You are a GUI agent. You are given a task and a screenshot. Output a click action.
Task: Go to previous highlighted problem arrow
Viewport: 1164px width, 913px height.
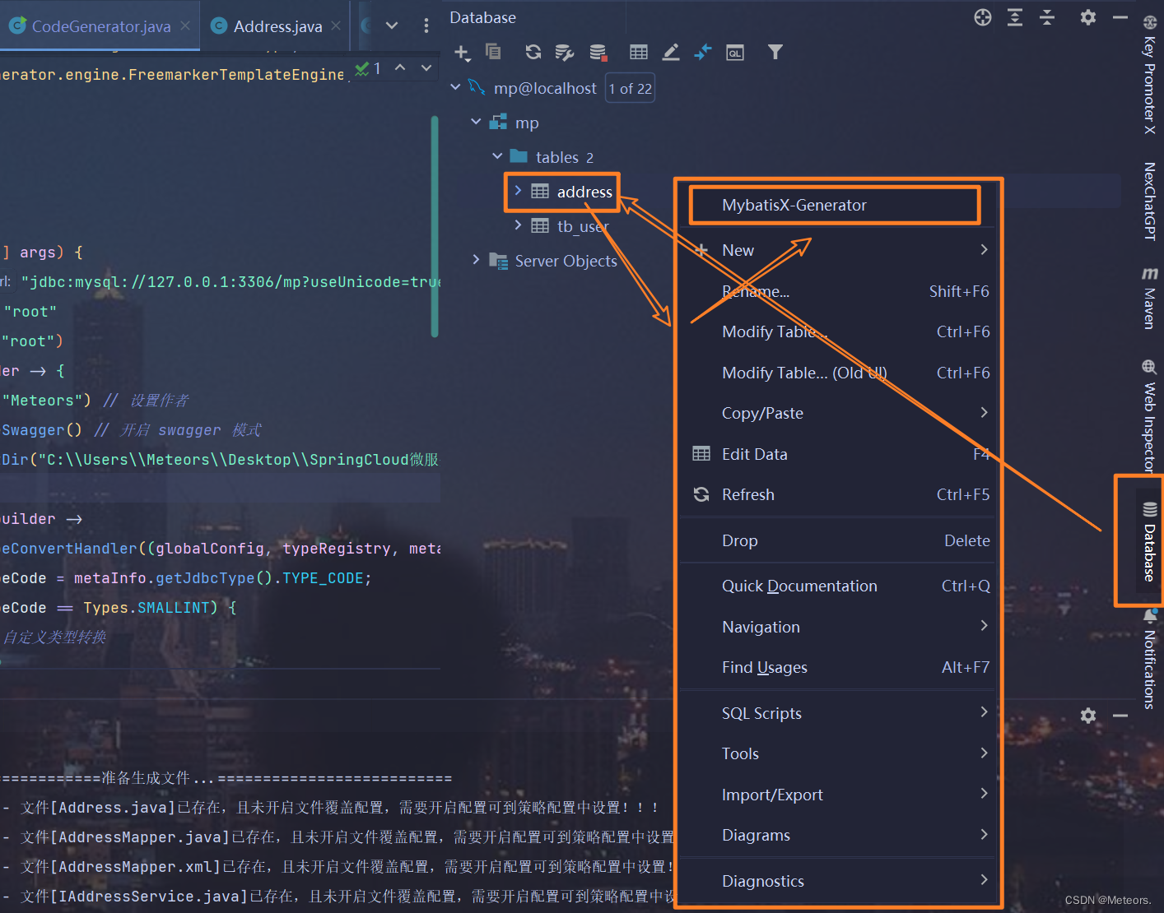coord(400,67)
